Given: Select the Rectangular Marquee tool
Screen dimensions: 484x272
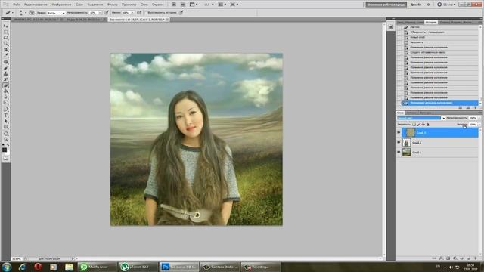Looking at the screenshot, I should [5, 32].
